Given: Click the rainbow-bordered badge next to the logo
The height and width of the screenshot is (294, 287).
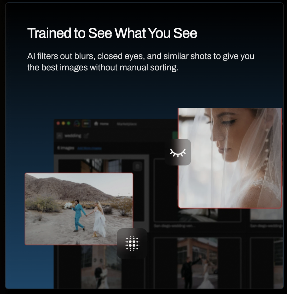Looking at the screenshot, I should click(86, 123).
